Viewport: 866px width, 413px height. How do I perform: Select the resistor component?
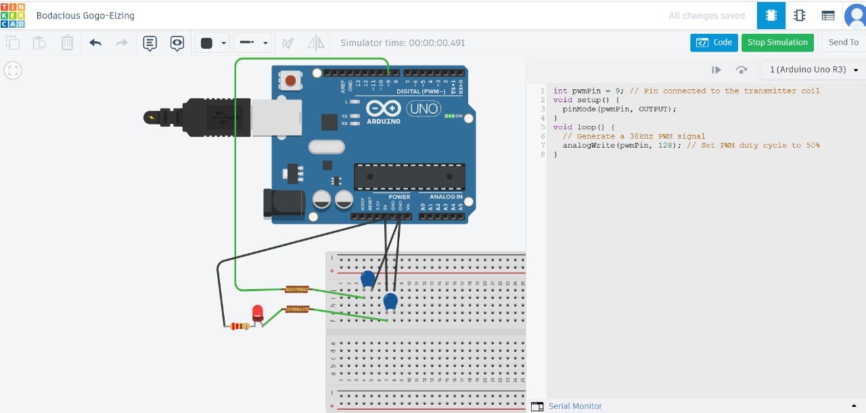pyautogui.click(x=240, y=326)
